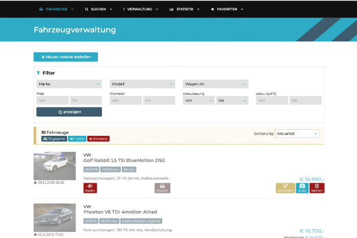This screenshot has height=238, width=357.
Task: Click the 9 inaktiv eye badge
Action: 98,138
